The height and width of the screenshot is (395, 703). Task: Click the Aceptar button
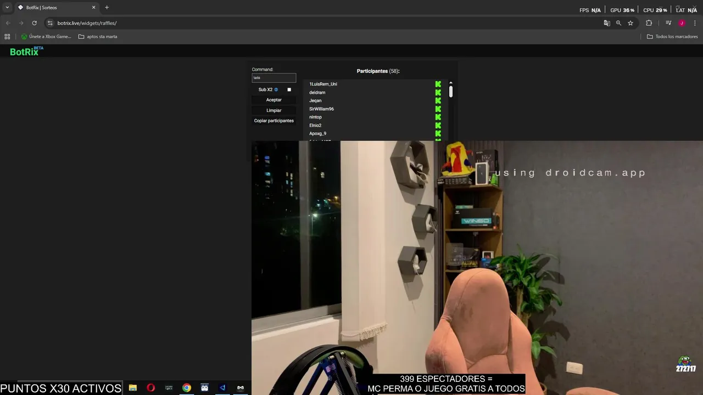pos(274,100)
